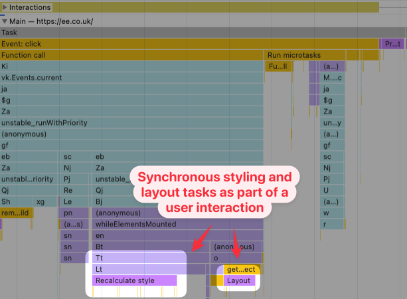Click the 'Fu...ll' entry under microtasks
Image resolution: width=407 pixels, height=299 pixels.
(x=279, y=66)
